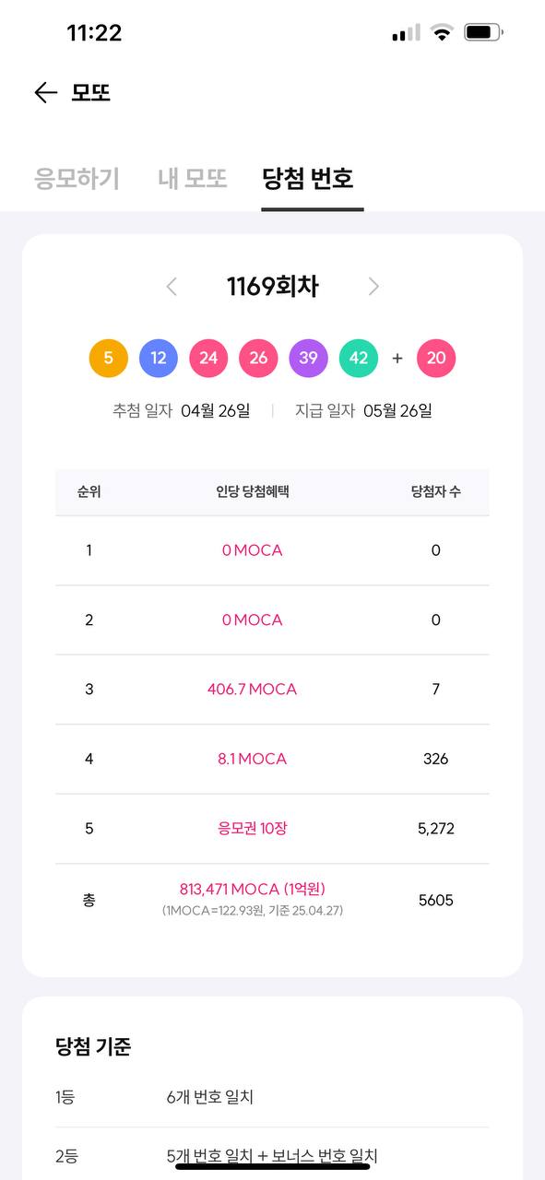
Task: Switch to the 응모하기 tab
Action: tap(77, 178)
